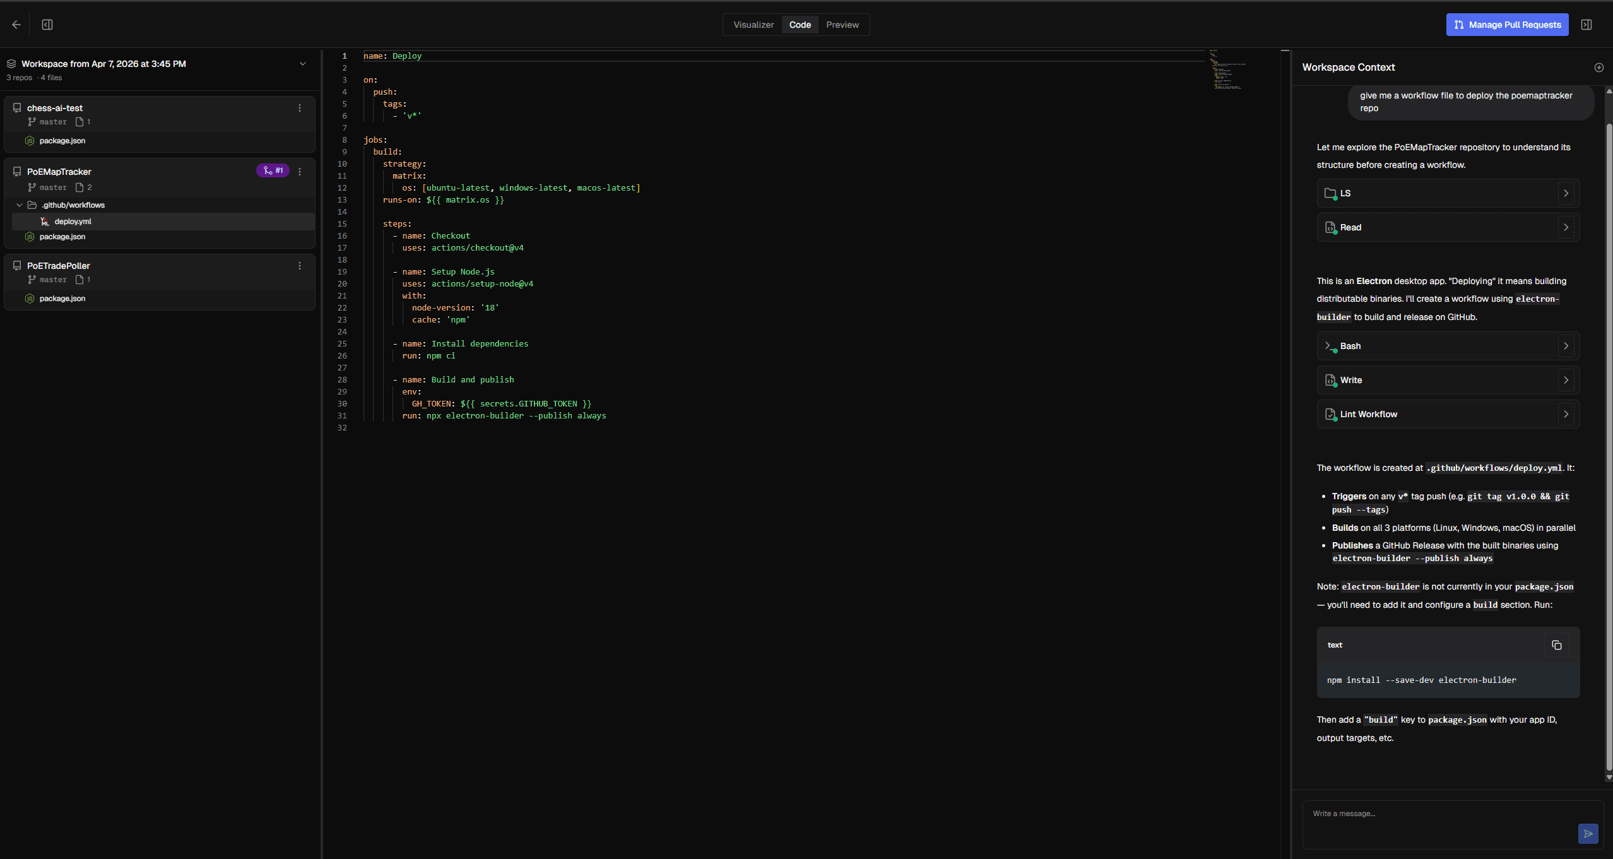The height and width of the screenshot is (859, 1613).
Task: Click the chess-ai-test master branch icon
Action: (x=32, y=122)
